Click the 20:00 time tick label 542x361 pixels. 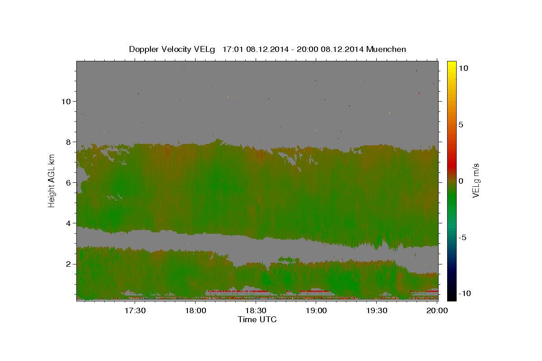coord(437,310)
